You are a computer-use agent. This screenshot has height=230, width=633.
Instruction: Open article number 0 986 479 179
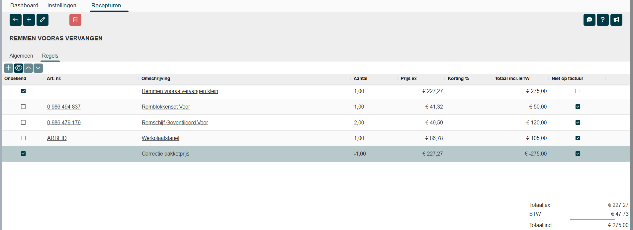[x=64, y=122]
